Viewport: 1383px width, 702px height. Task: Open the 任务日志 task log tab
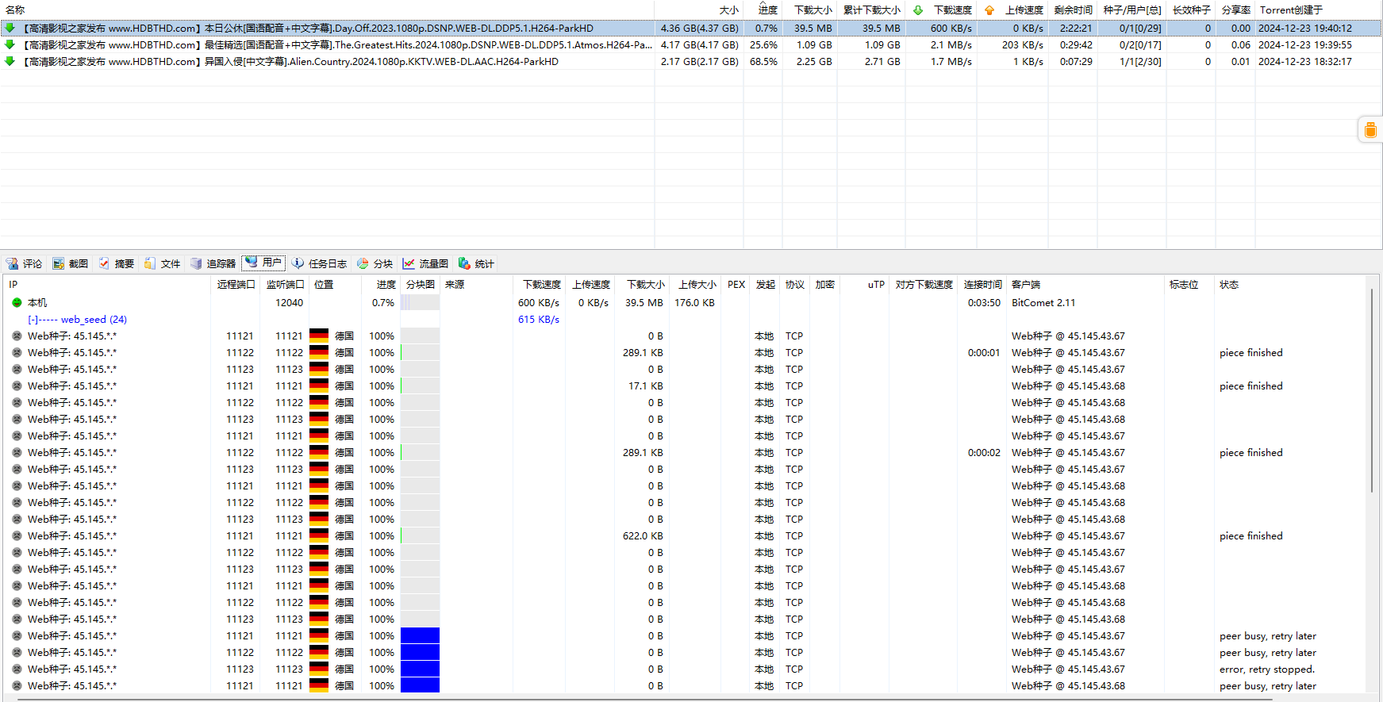pos(319,263)
